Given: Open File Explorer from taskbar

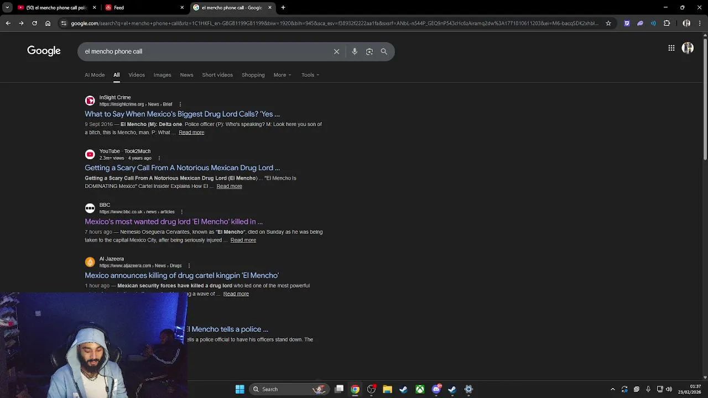Looking at the screenshot, I should [387, 389].
